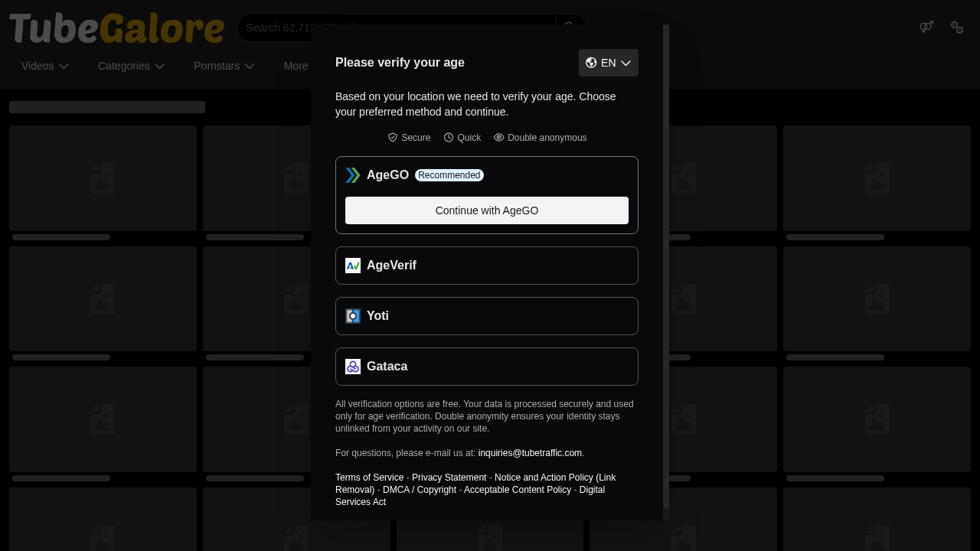Click the AgeVerif logo icon
This screenshot has width=980, height=551.
point(352,266)
